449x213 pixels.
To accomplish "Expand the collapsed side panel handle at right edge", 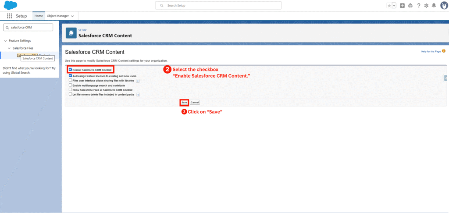I will (x=445, y=78).
